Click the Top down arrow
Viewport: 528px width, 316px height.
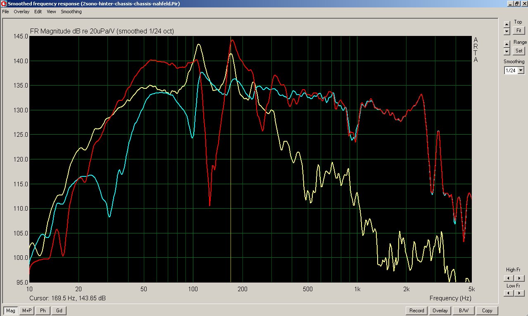point(507,31)
